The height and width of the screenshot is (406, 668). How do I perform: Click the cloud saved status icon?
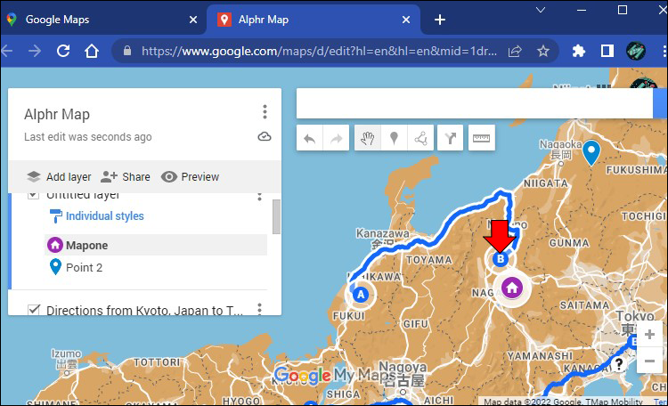coord(265,137)
